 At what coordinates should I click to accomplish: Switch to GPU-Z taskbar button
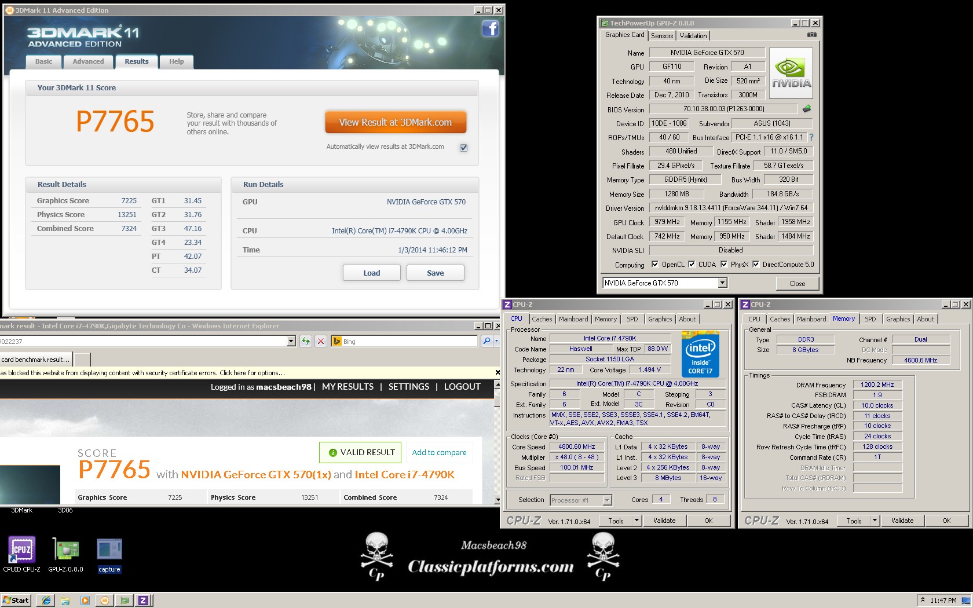click(x=124, y=600)
